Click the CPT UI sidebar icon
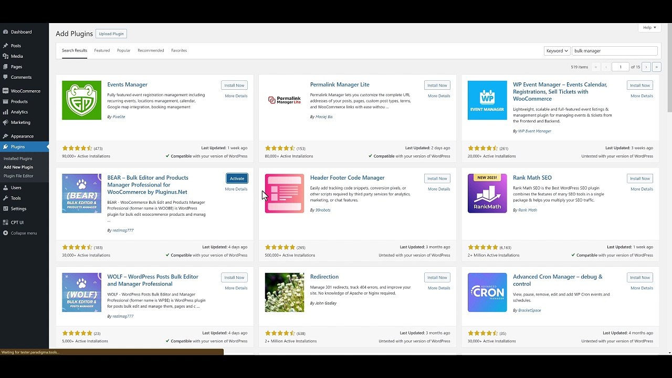This screenshot has width=672, height=378. coord(6,222)
